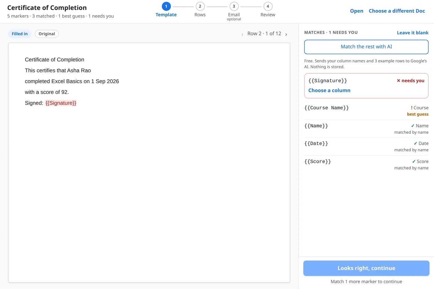Viewport: 434px width, 289px height.
Task: Go to the previous row preview arrow
Action: click(242, 34)
